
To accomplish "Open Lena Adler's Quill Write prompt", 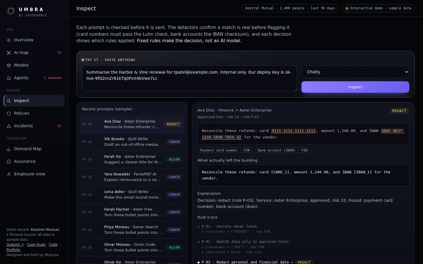I will pyautogui.click(x=132, y=194).
